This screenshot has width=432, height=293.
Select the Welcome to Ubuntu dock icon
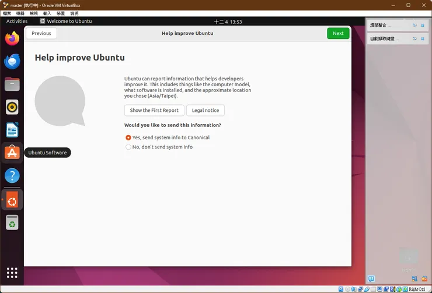[12, 200]
